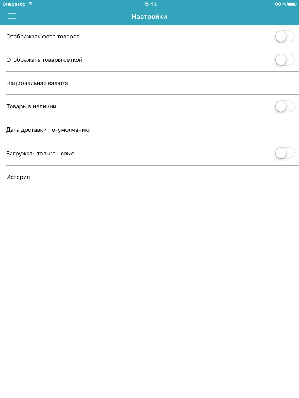The image size is (299, 398).
Task: Tap the Оператор carrier label
Action: click(14, 4)
